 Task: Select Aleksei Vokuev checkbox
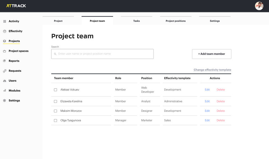55,90
